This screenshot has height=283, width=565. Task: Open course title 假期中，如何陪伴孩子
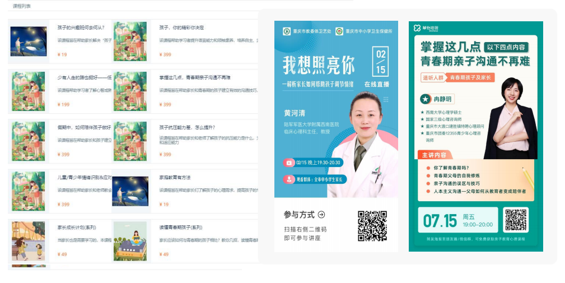coord(85,127)
